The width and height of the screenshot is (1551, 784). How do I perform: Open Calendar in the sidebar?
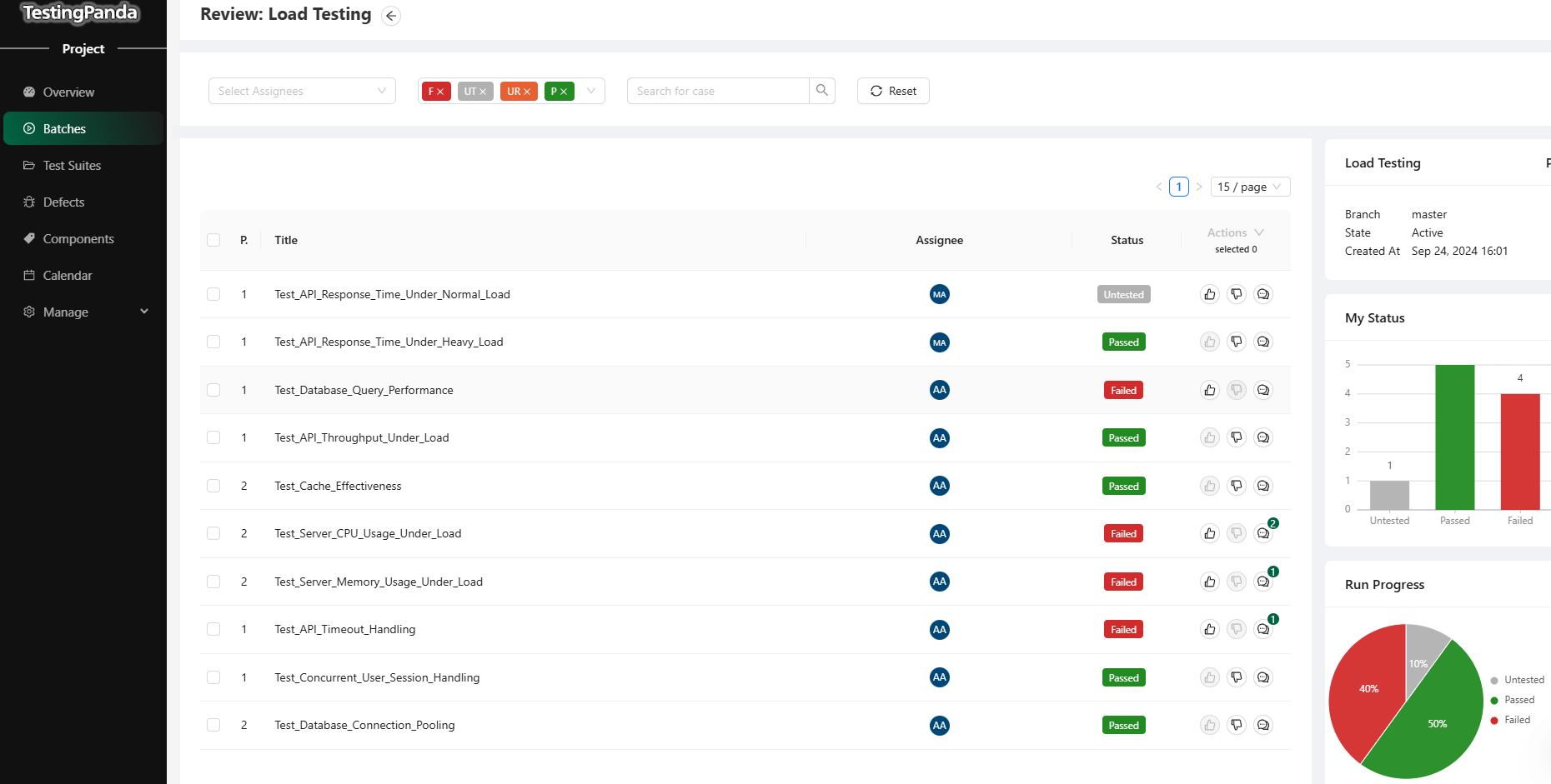[83, 275]
